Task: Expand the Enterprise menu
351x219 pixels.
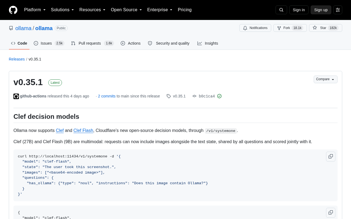Action: click(x=160, y=10)
